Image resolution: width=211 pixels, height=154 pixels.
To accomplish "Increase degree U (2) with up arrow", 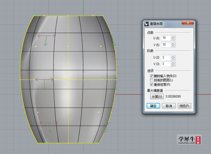I will (173, 56).
